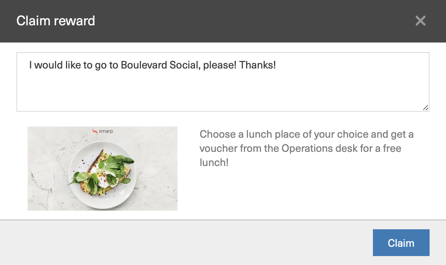Click the word "lunch!" ending the description

click(214, 163)
